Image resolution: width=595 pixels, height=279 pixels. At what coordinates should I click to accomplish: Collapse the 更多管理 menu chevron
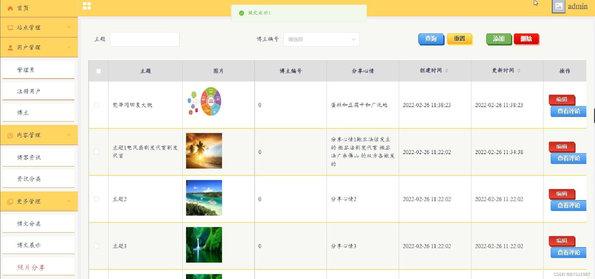[x=69, y=201]
